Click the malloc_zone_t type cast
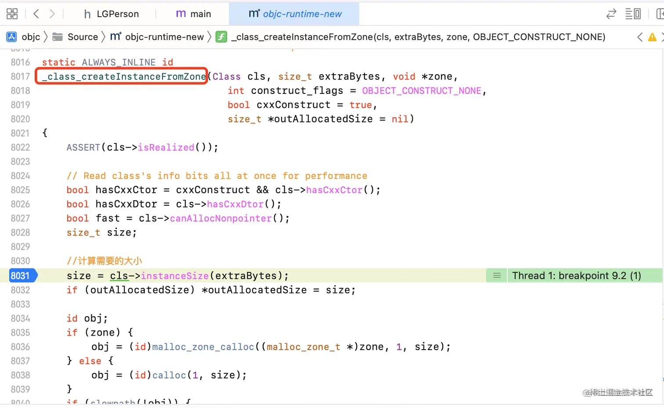 point(303,347)
